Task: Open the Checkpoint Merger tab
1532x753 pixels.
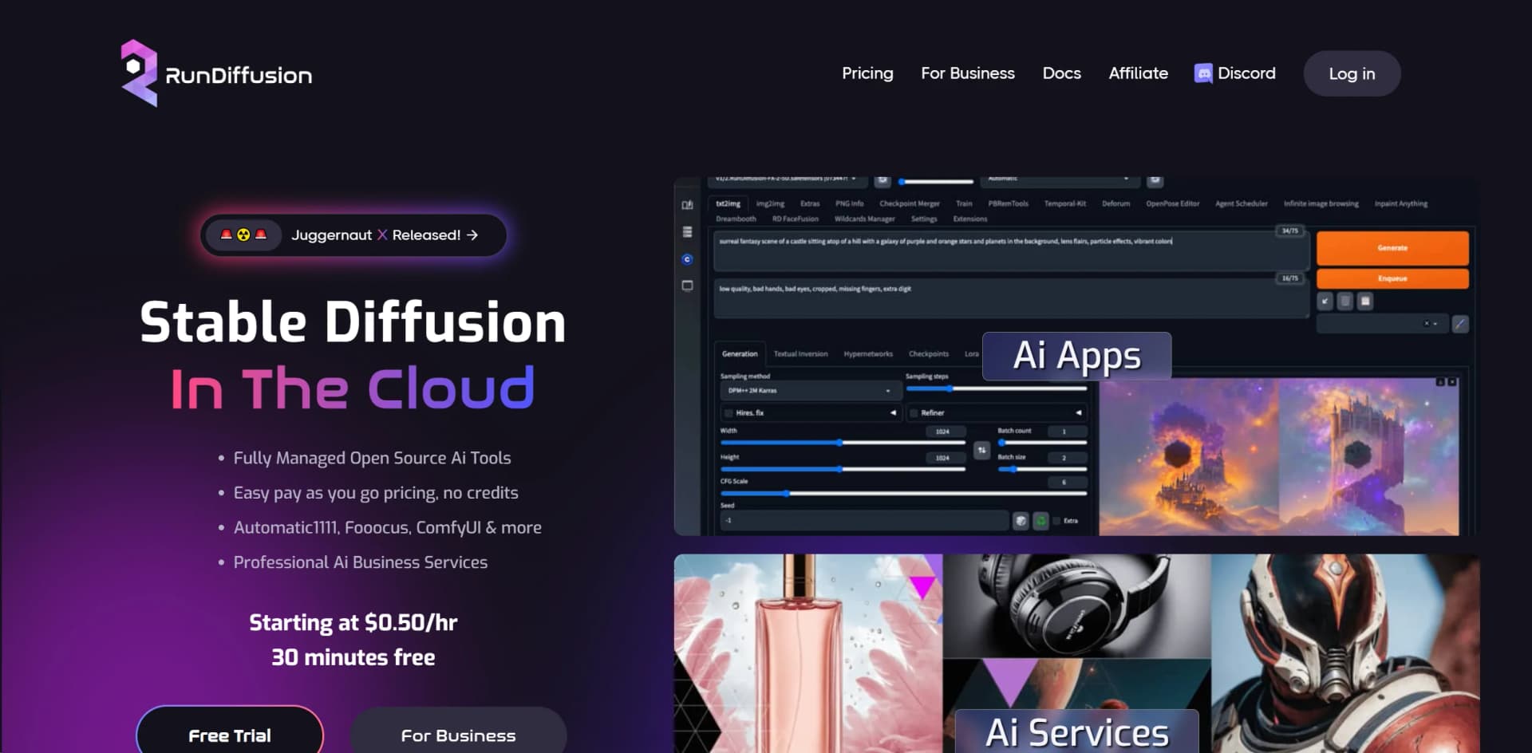Action: point(910,204)
